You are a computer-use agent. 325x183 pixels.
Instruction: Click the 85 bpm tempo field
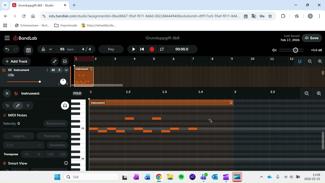(x=67, y=49)
